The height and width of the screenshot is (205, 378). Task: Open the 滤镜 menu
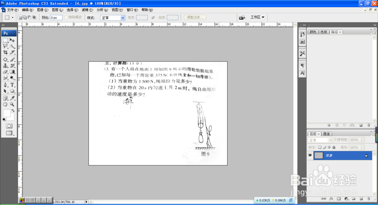87,10
